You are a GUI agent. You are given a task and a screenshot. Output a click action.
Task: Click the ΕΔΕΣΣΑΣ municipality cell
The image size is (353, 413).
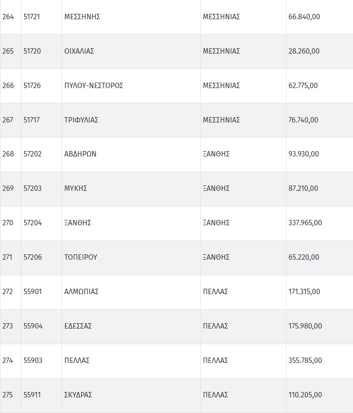coord(78,326)
